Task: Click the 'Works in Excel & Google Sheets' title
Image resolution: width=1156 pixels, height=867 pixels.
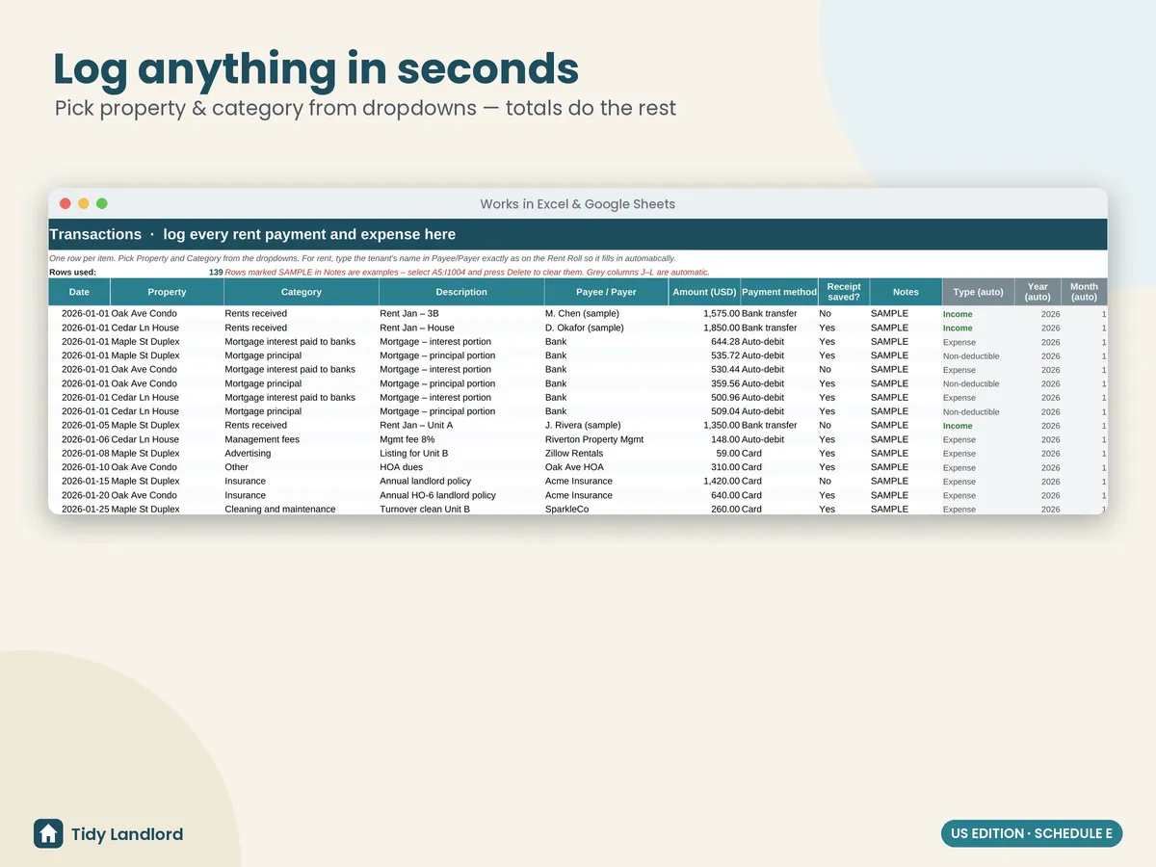Action: click(578, 204)
